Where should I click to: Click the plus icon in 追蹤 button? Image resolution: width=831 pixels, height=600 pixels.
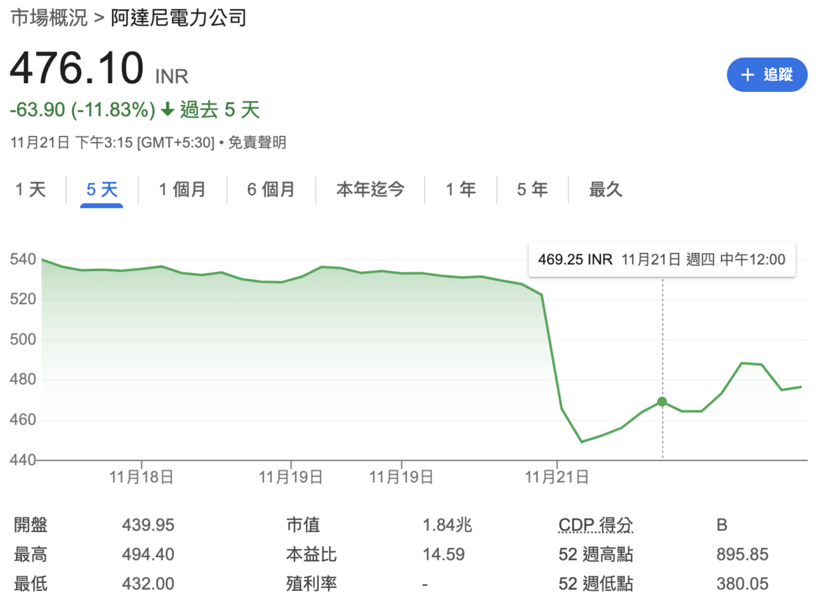(747, 75)
